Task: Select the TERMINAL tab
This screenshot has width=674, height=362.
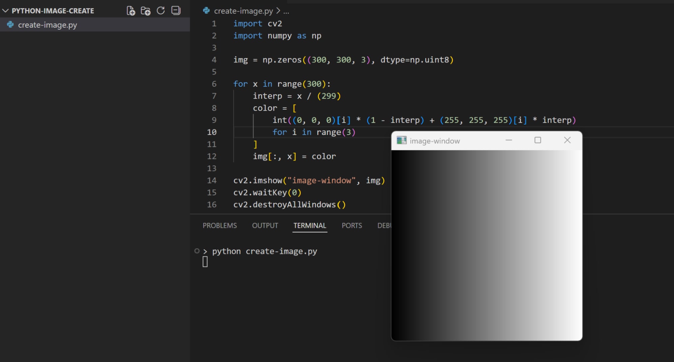Action: click(310, 225)
